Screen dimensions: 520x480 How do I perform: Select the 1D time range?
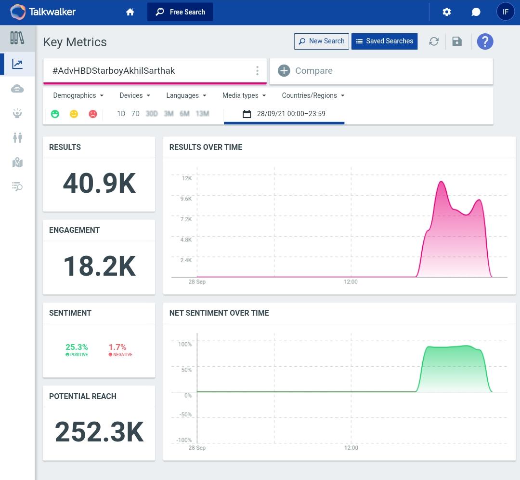[x=121, y=114]
